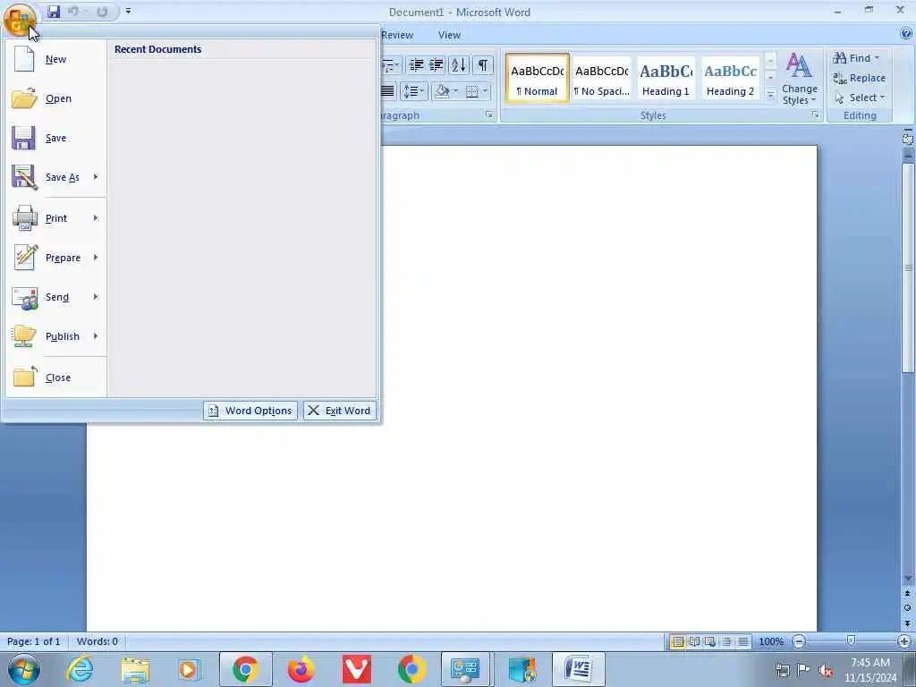Click the Undo arrow in Quick Access Toolbar
This screenshot has width=916, height=687.
tap(73, 12)
